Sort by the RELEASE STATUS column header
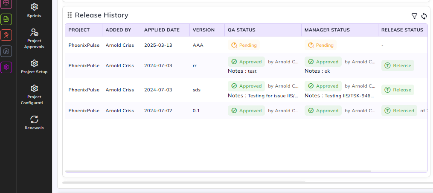 402,30
